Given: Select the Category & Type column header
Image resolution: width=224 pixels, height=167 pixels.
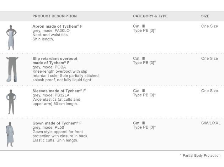Looking at the screenshot, I should pyautogui.click(x=150, y=16).
